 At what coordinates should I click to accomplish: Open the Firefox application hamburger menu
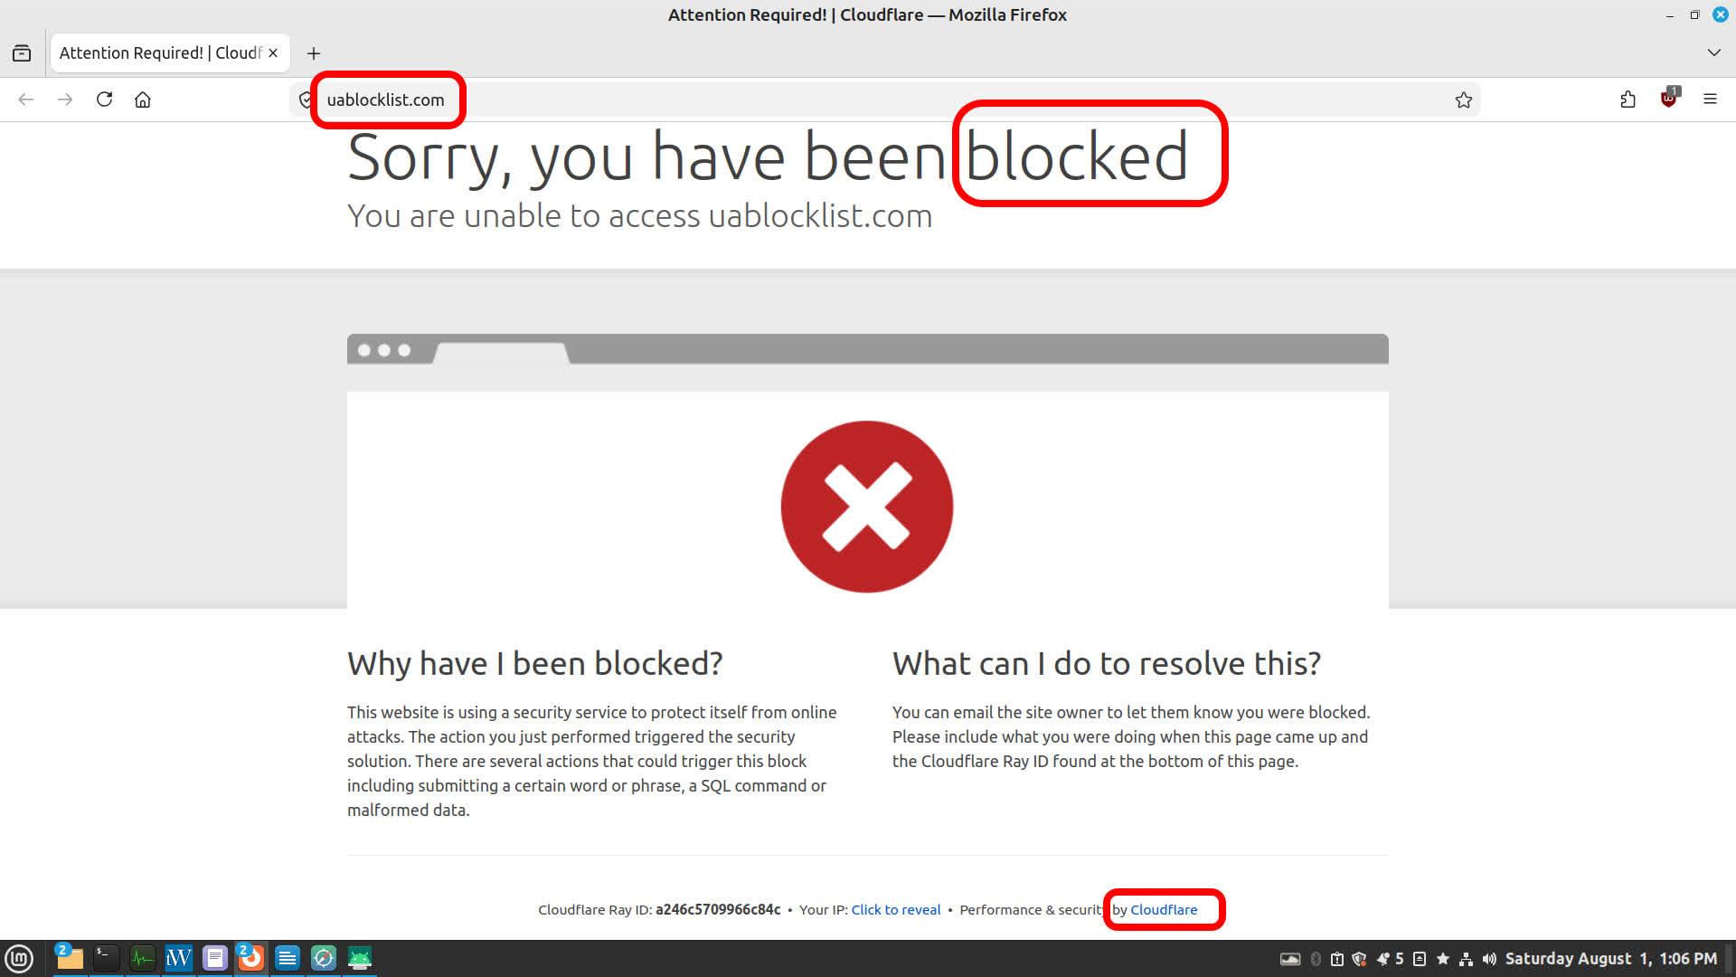pos(1710,100)
